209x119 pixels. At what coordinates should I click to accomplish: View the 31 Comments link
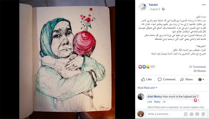coord(197,67)
